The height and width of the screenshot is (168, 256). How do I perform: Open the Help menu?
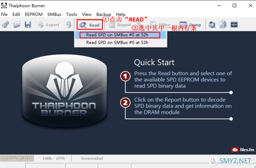pyautogui.click(x=120, y=14)
